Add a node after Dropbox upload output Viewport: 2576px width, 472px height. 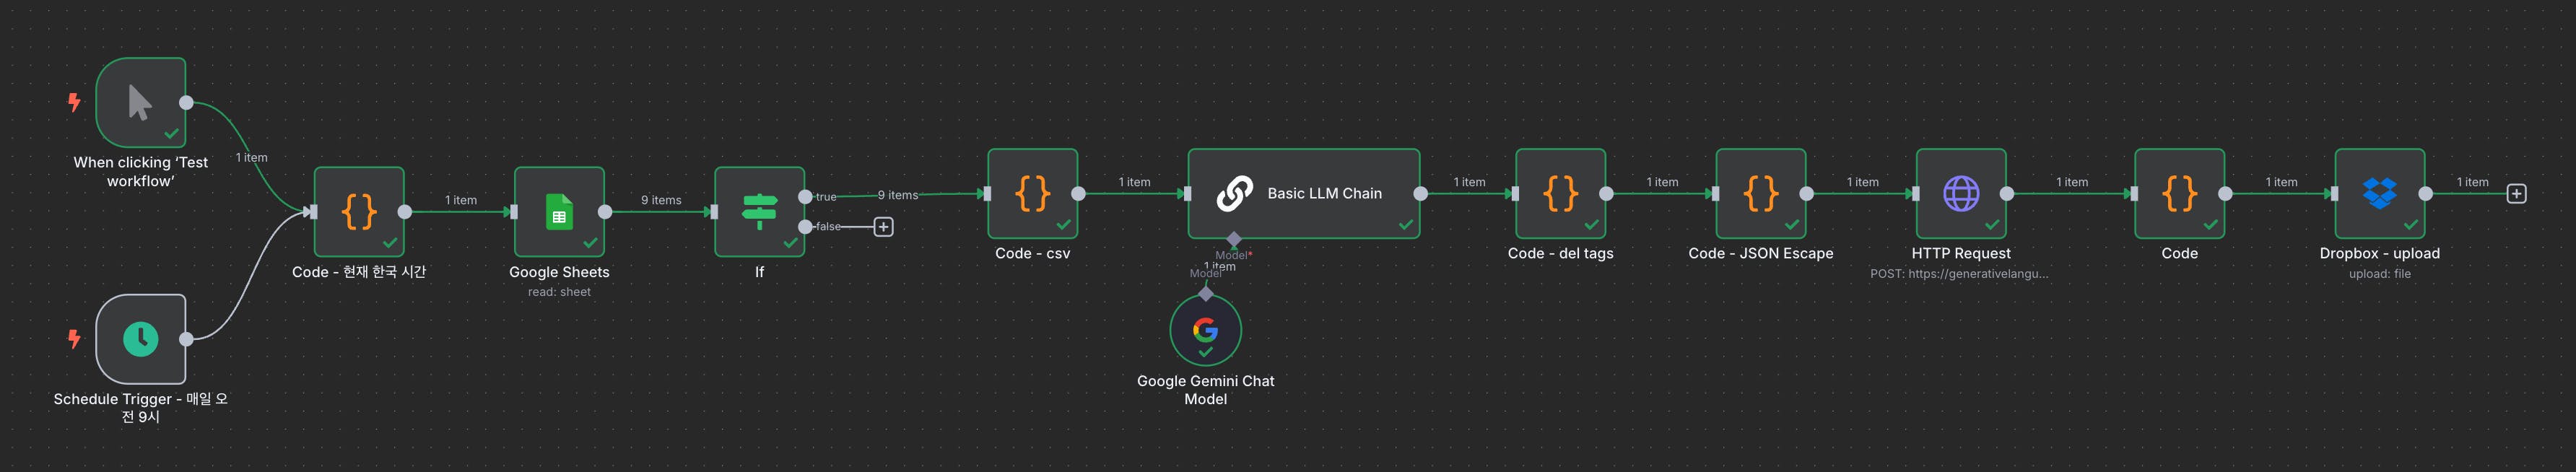click(2516, 194)
